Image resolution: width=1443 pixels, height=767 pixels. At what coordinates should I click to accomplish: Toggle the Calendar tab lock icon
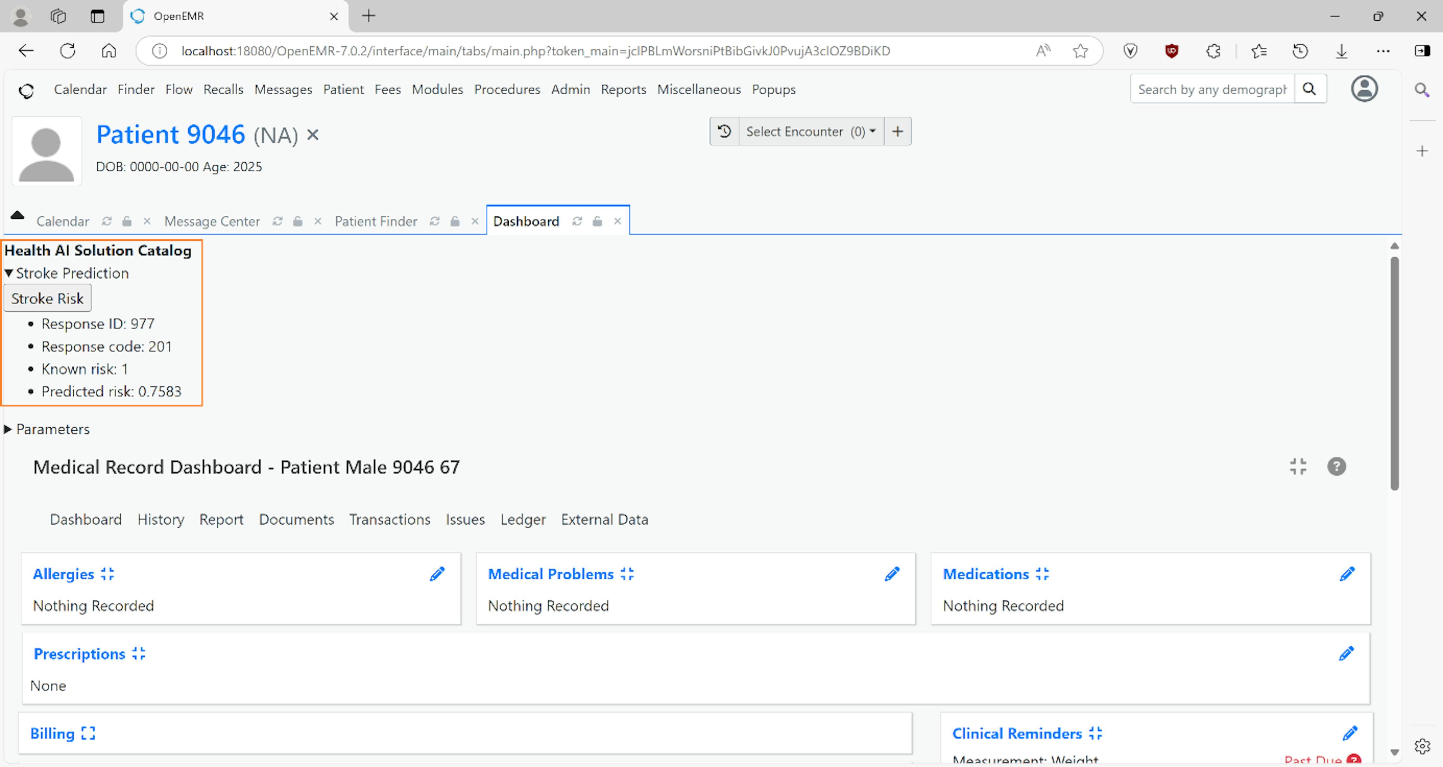[127, 221]
